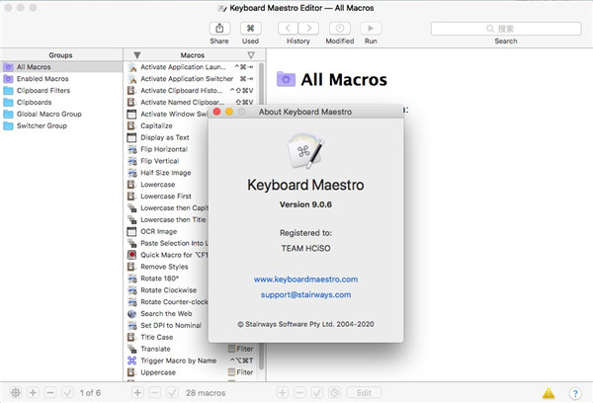Click the Trigger Macro by Name command icon
Screen dimensions: 593x403
click(131, 361)
